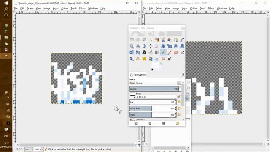Select the Dodge/Burn tool
This screenshot has width=270, height=152.
(x=170, y=59)
